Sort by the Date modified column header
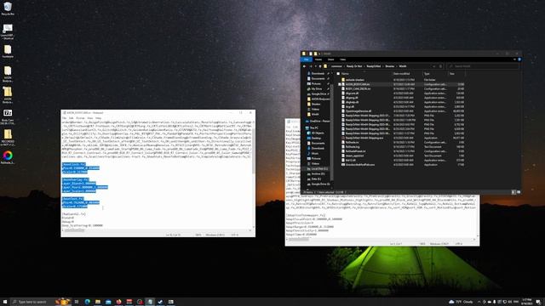The height and width of the screenshot is (306, 545). tap(401, 74)
